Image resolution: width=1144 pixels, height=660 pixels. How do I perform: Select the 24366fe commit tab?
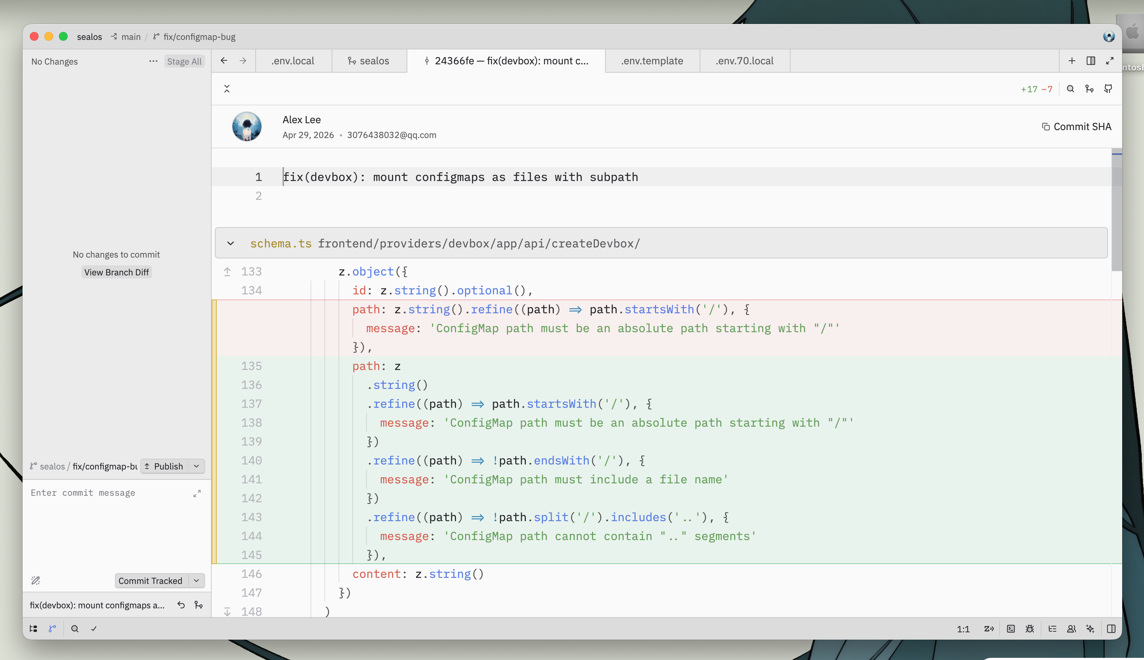pos(507,61)
